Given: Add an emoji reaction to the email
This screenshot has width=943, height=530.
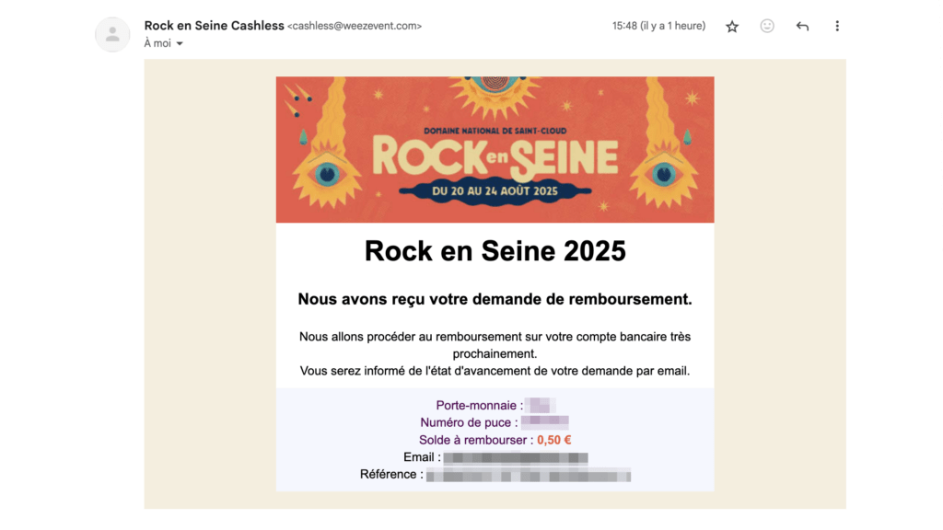Looking at the screenshot, I should pyautogui.click(x=767, y=26).
